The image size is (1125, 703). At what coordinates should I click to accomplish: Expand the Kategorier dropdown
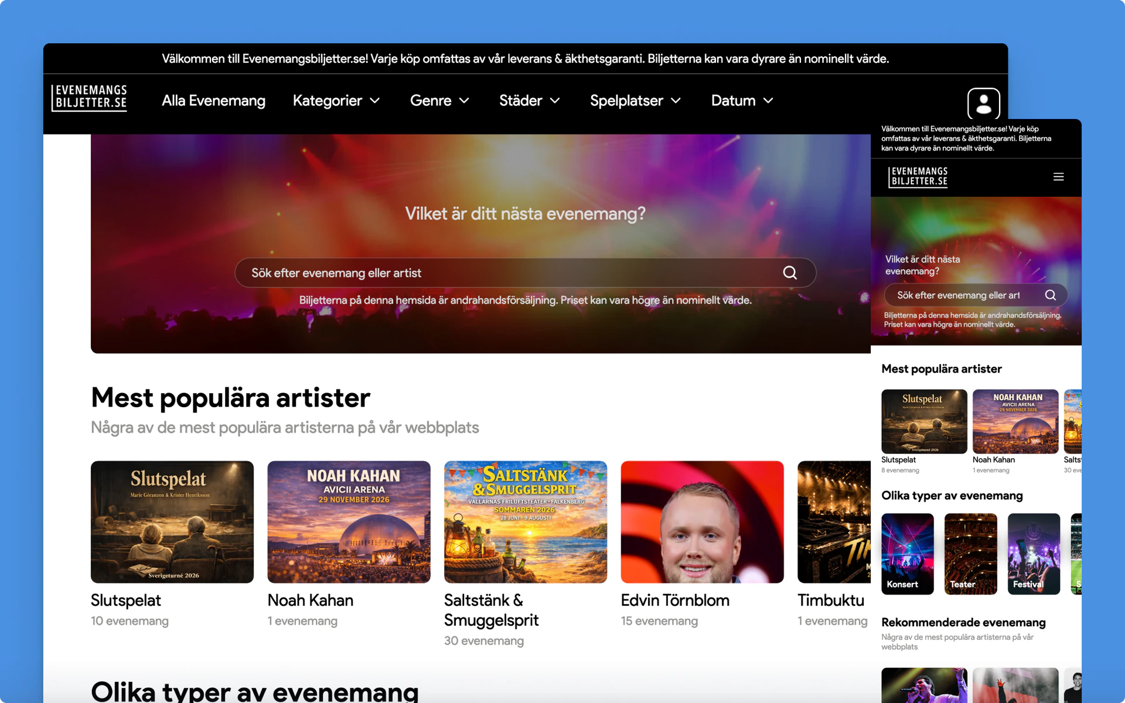[336, 101]
